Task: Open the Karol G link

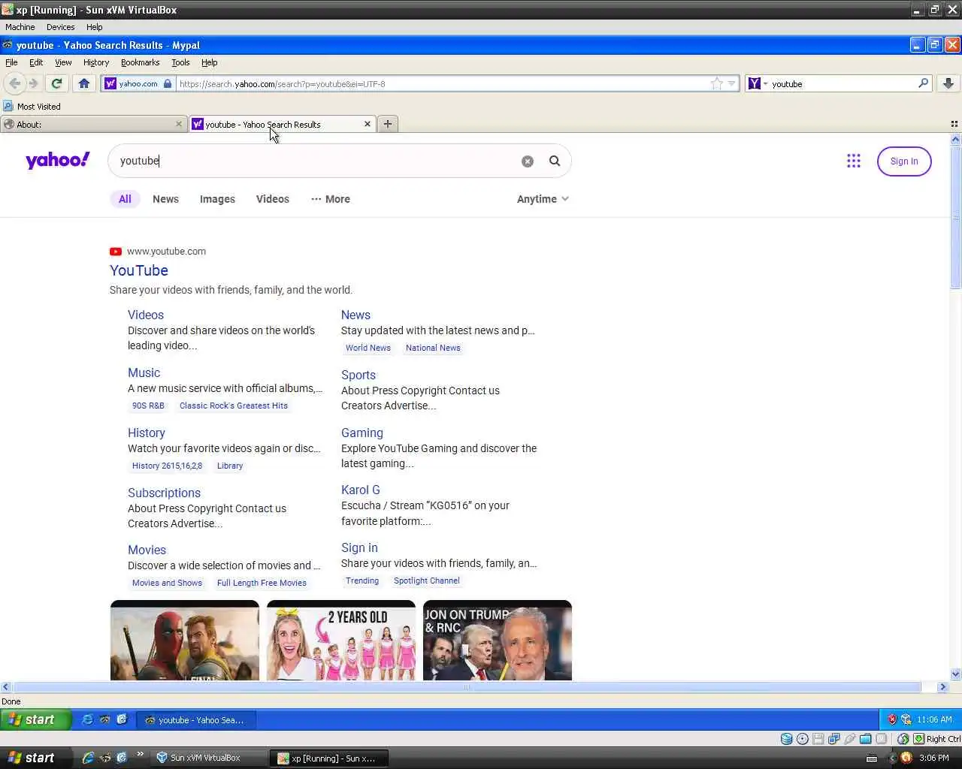Action: (x=361, y=490)
